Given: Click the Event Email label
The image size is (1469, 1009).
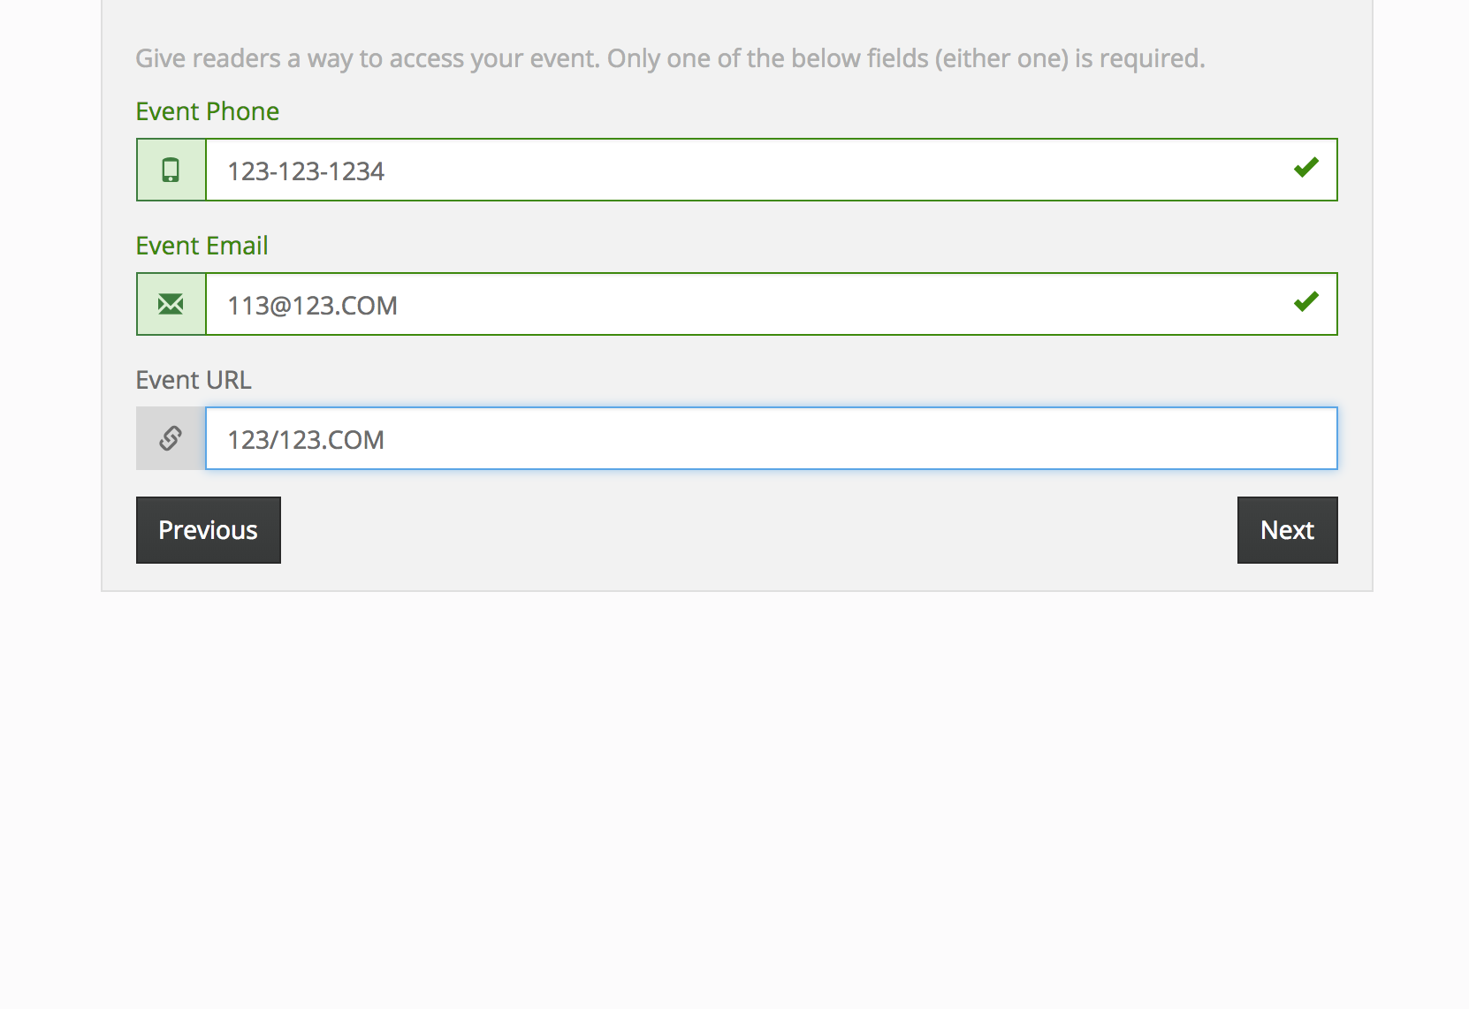Looking at the screenshot, I should (202, 246).
